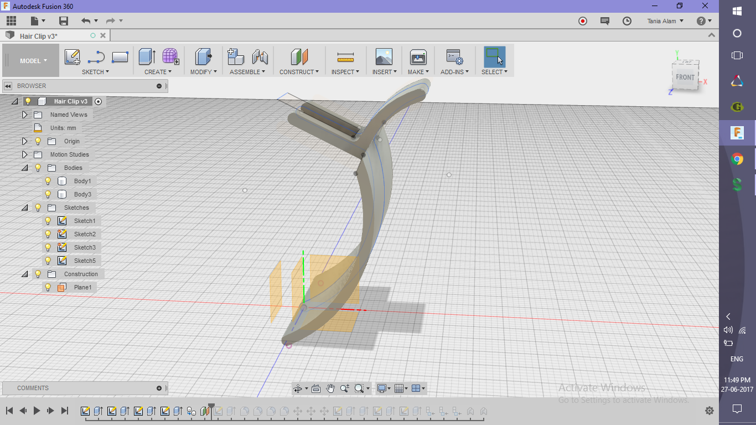This screenshot has height=425, width=756.
Task: Click the Create Sketch icon
Action: point(73,57)
